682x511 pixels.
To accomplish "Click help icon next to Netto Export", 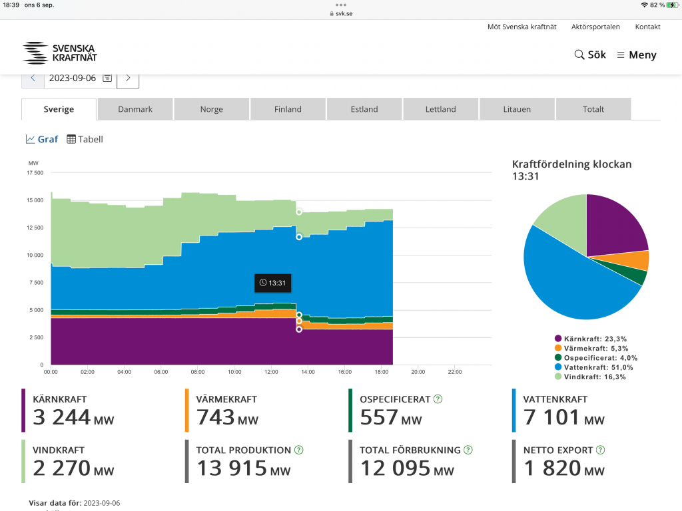I will tap(600, 450).
